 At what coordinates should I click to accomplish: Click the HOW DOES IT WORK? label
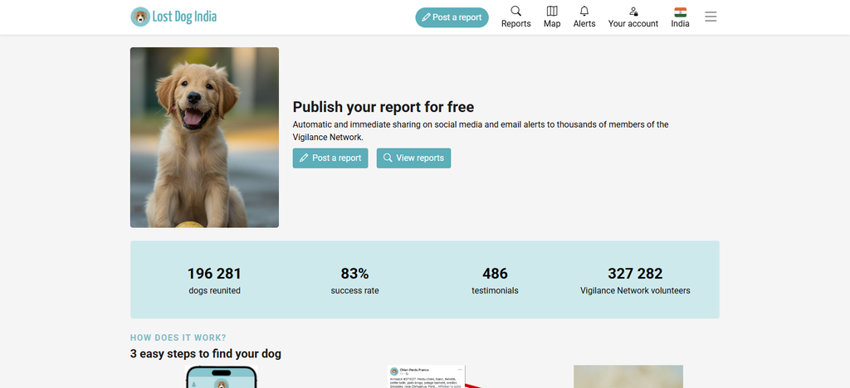pyautogui.click(x=178, y=337)
